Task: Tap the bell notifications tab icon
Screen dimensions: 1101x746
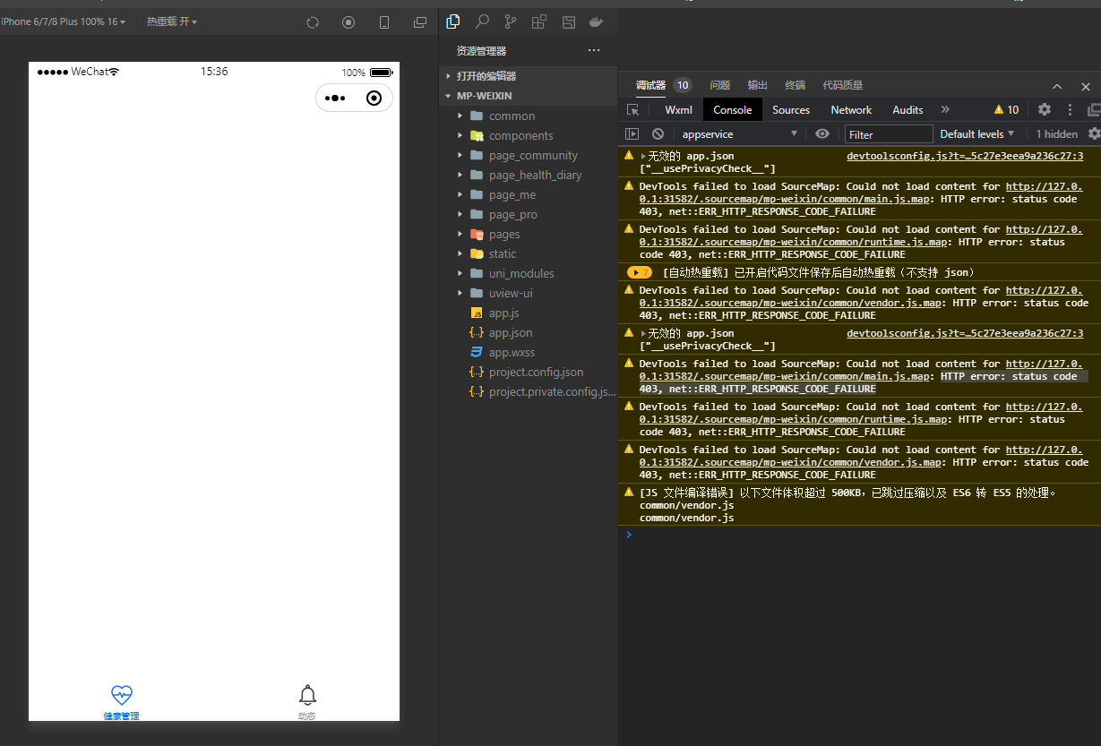Action: click(x=307, y=694)
